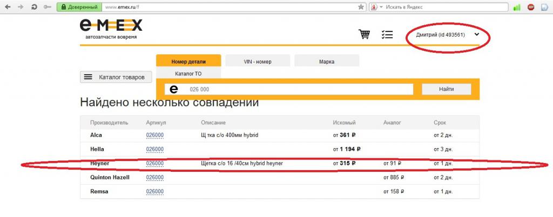Click the Heyner manufacturer name
The width and height of the screenshot is (553, 217).
click(99, 163)
